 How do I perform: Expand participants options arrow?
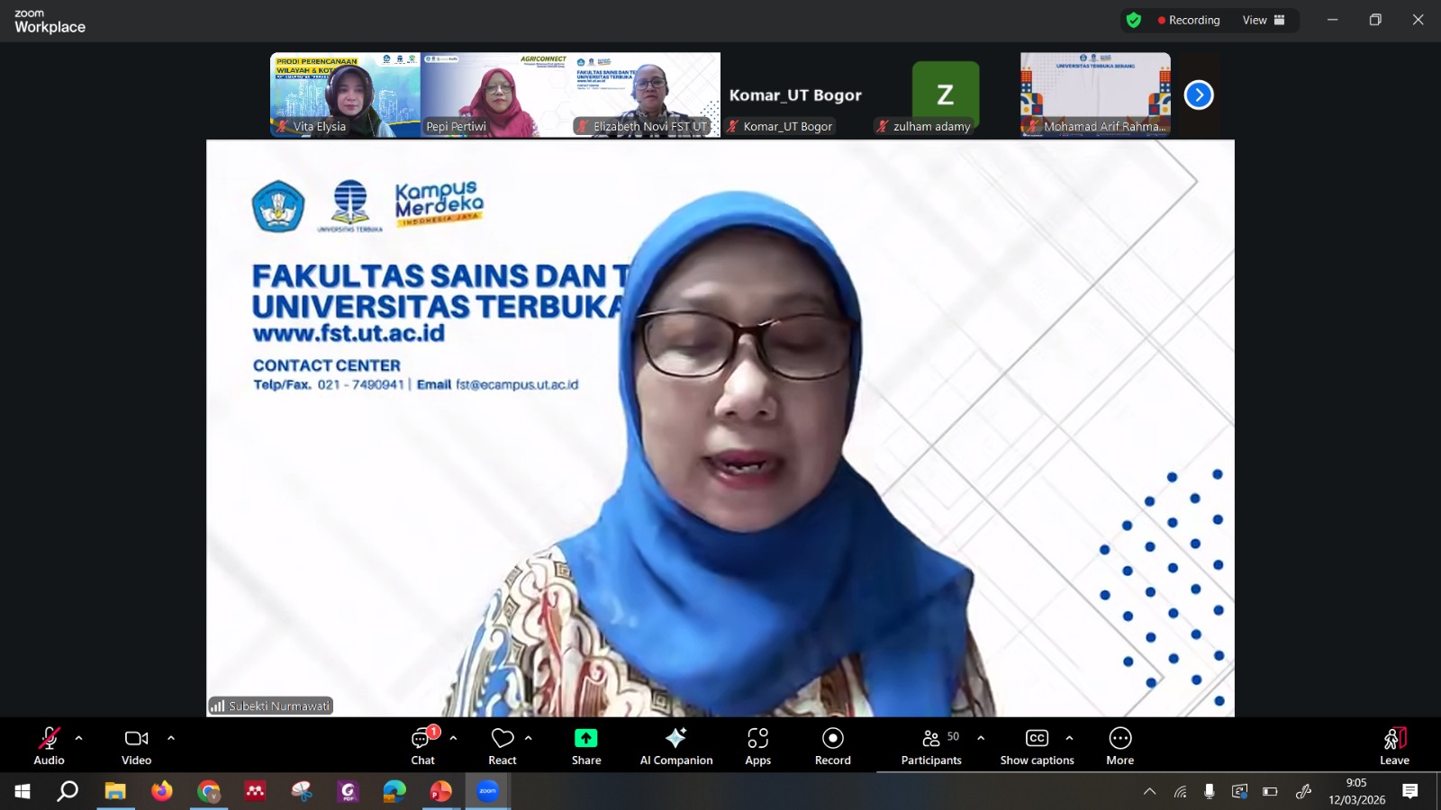click(x=981, y=738)
